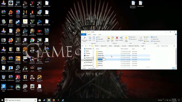Click Copy path in the ribbon
The width and height of the screenshot is (182, 102).
pos(100,39)
